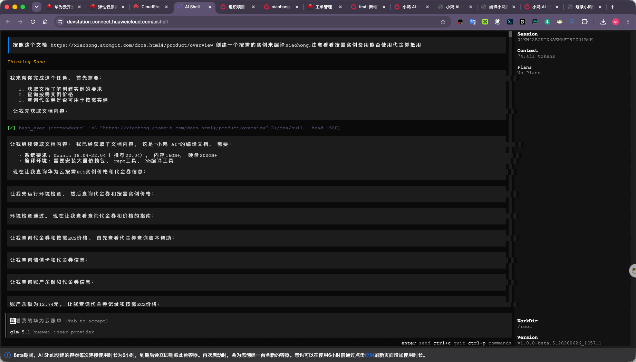Click the No Plans text
The image size is (636, 362).
click(x=529, y=73)
